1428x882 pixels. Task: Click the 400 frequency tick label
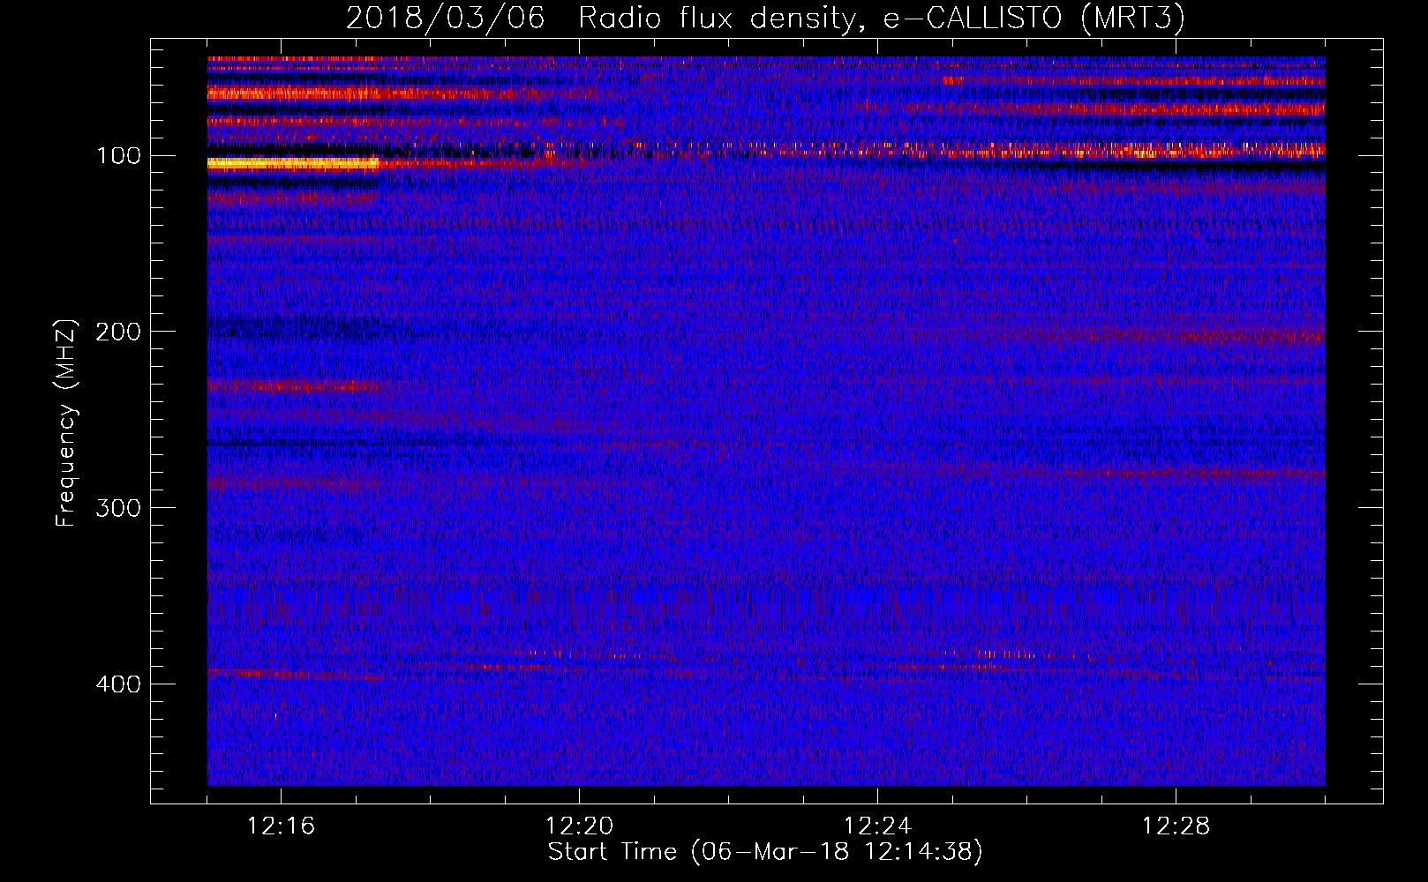(118, 684)
